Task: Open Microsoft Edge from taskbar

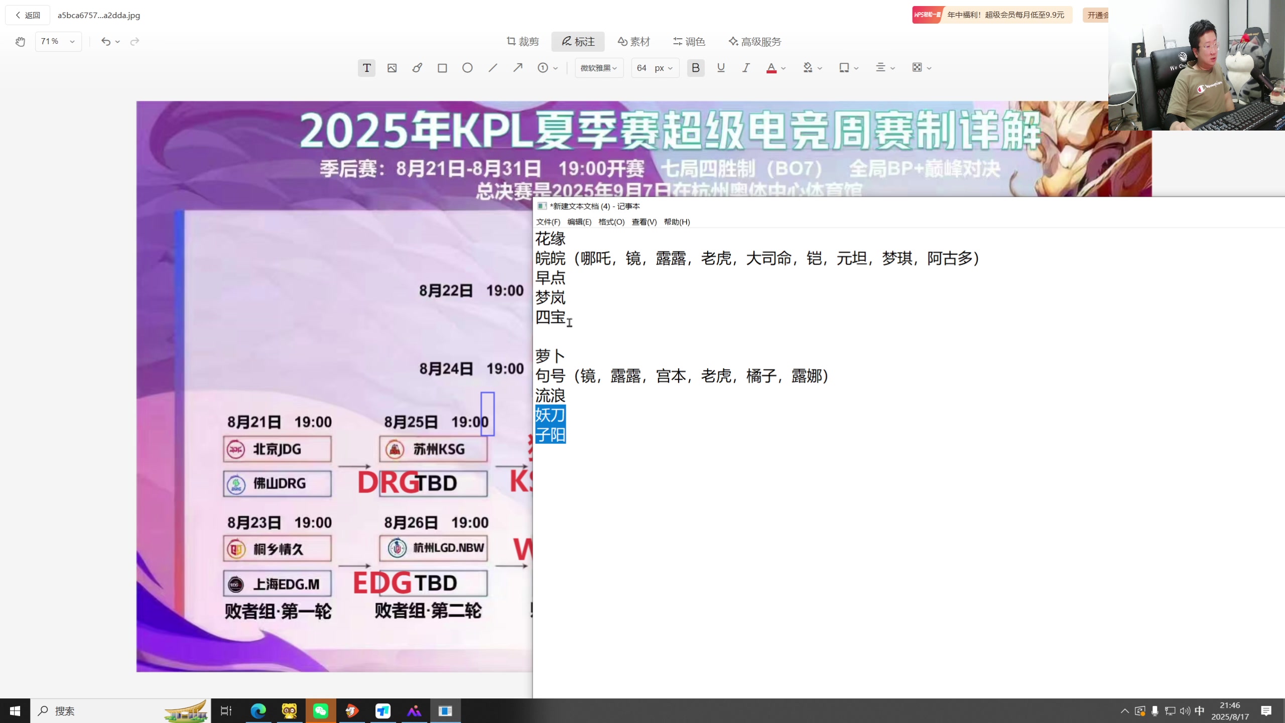Action: (258, 711)
